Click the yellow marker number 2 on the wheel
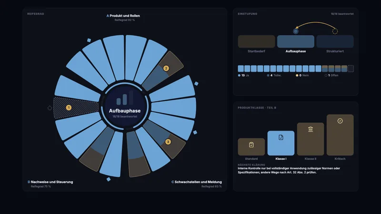 [x=166, y=68]
